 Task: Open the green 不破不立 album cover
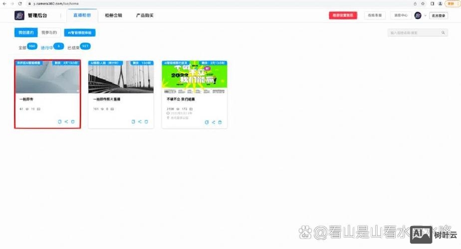coord(195,77)
